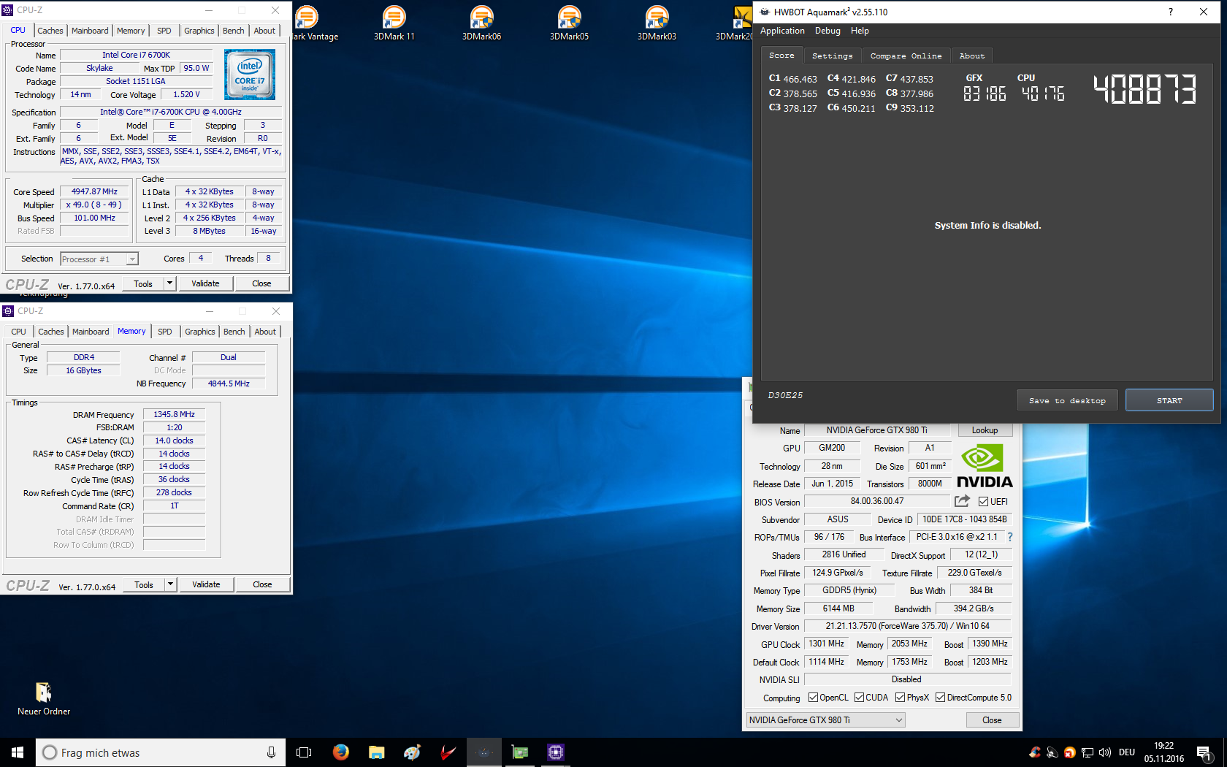The width and height of the screenshot is (1227, 767).
Task: Toggle the PhysX checkbox in GPU-Z
Action: pyautogui.click(x=900, y=698)
